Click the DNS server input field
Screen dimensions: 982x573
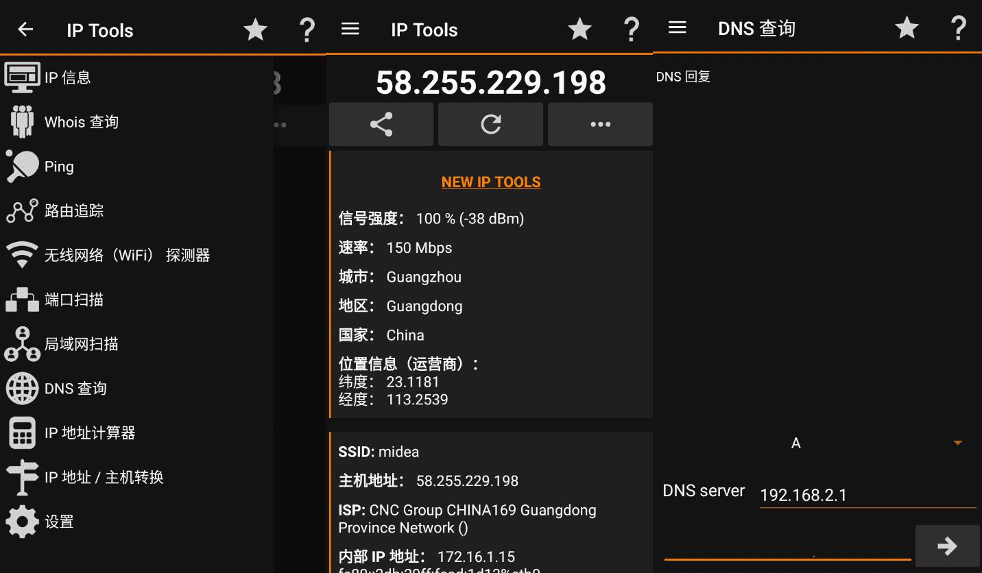(x=867, y=495)
